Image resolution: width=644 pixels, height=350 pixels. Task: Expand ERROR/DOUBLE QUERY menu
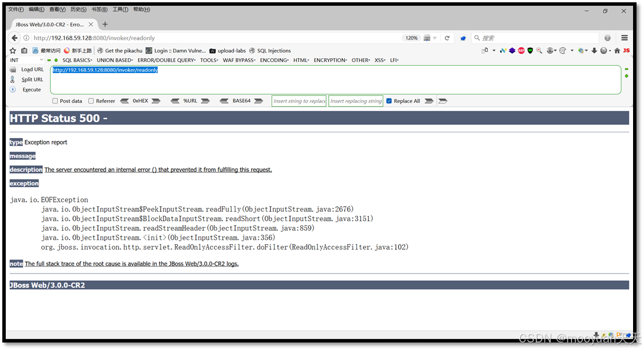tap(167, 60)
